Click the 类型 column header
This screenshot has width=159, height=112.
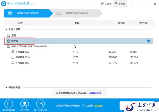point(77,23)
